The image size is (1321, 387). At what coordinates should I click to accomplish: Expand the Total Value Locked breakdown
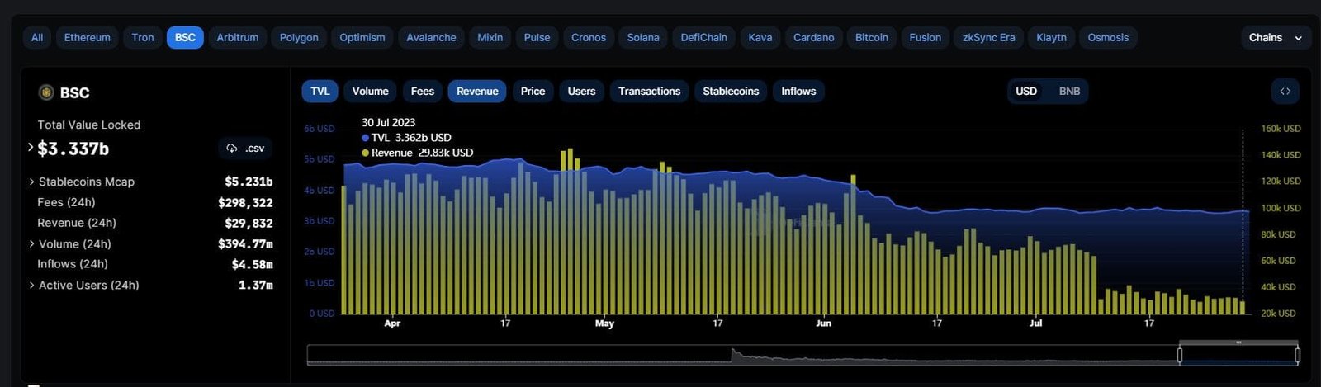pyautogui.click(x=31, y=148)
